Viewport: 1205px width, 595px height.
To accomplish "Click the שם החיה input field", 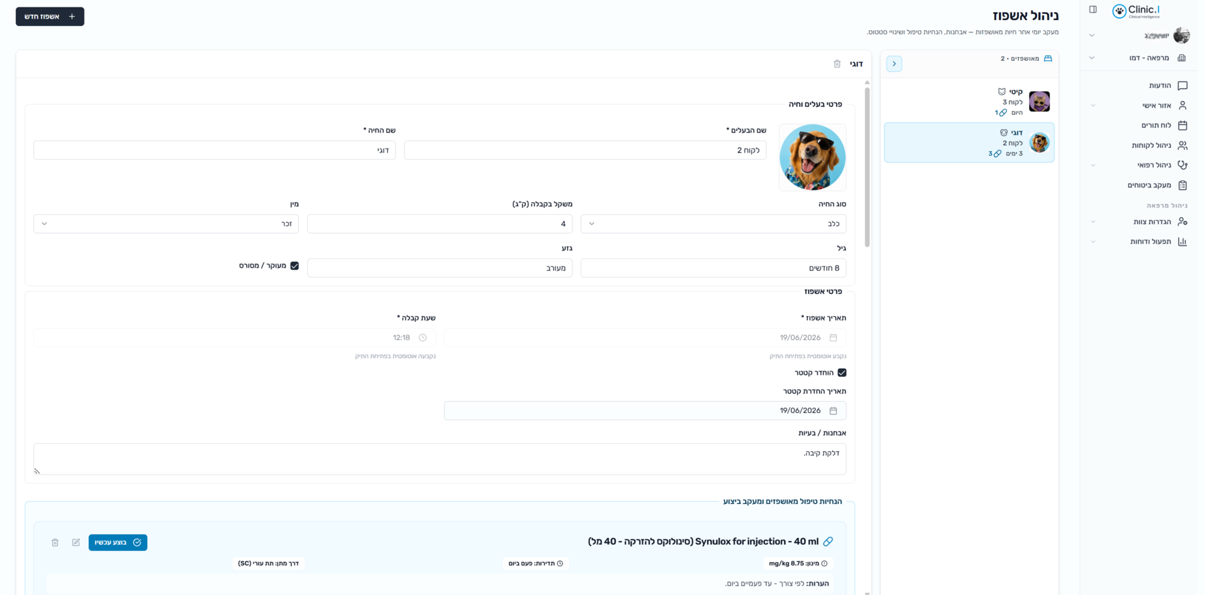I will [214, 151].
